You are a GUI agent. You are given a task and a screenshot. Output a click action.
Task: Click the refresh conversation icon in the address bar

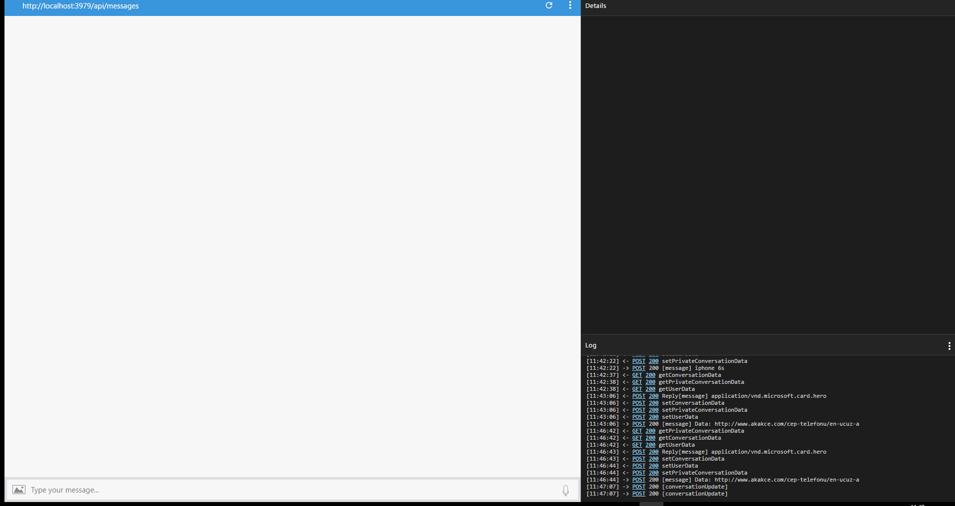coord(549,5)
